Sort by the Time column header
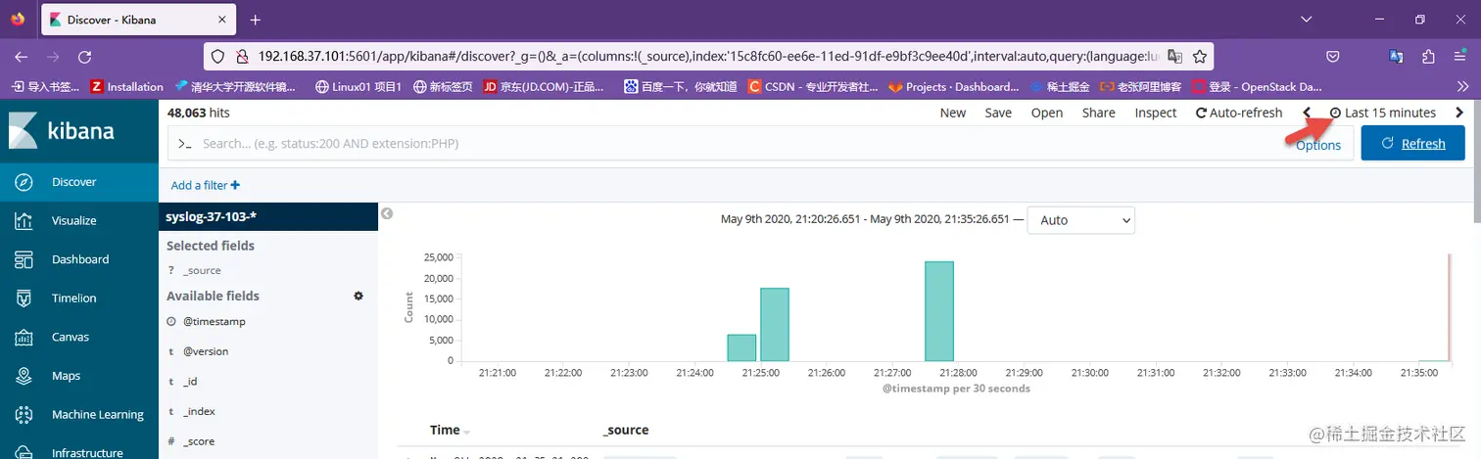This screenshot has height=459, width=1481. point(445,430)
